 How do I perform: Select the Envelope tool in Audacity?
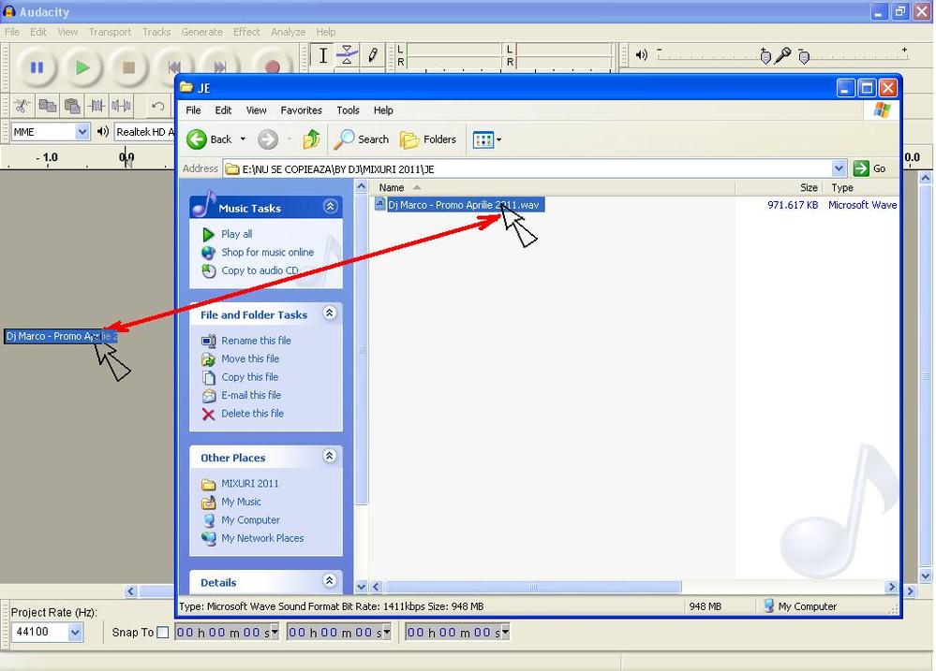pos(347,55)
